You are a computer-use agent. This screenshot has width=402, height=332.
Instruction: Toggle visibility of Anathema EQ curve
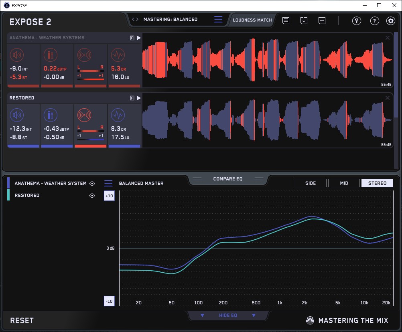coord(92,183)
